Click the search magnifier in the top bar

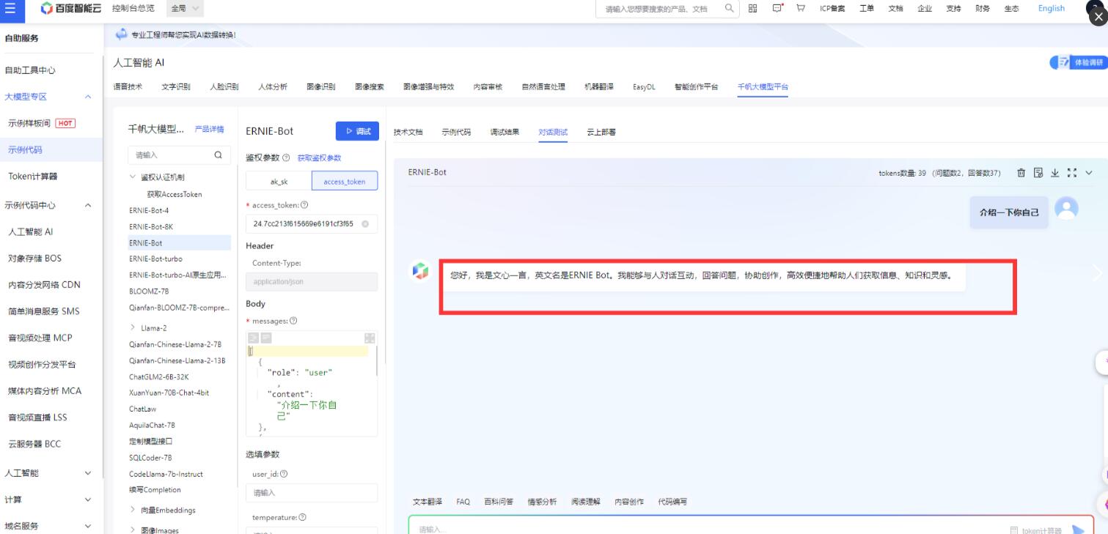pos(729,8)
